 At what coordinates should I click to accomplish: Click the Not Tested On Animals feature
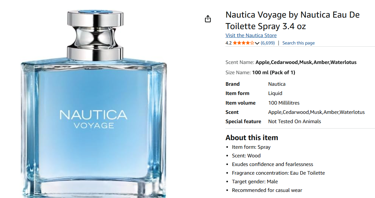pyautogui.click(x=294, y=121)
